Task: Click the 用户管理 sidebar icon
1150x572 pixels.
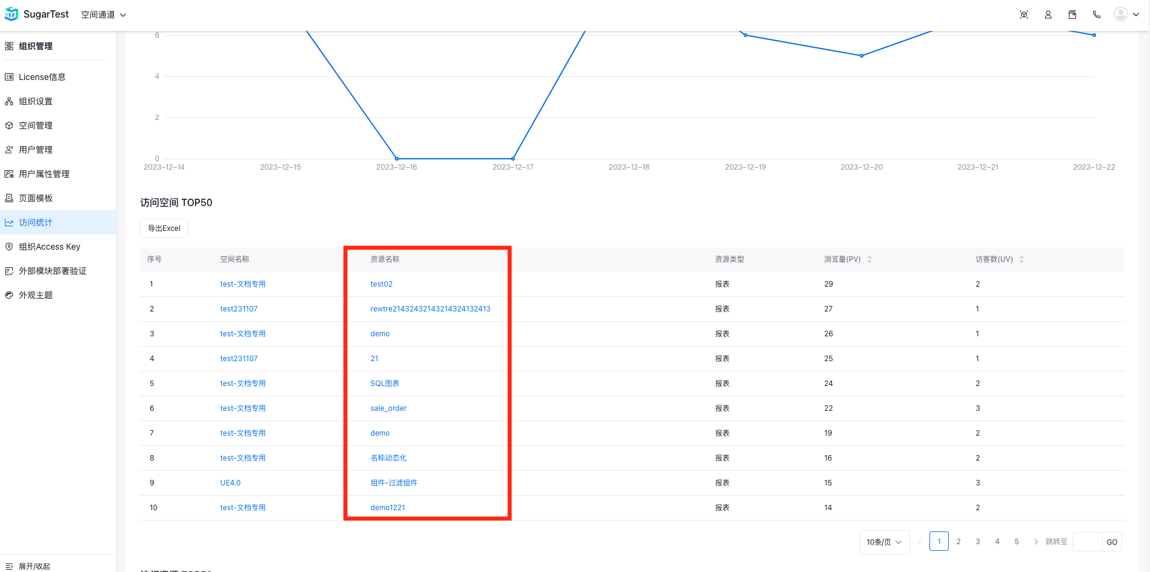Action: click(x=9, y=150)
